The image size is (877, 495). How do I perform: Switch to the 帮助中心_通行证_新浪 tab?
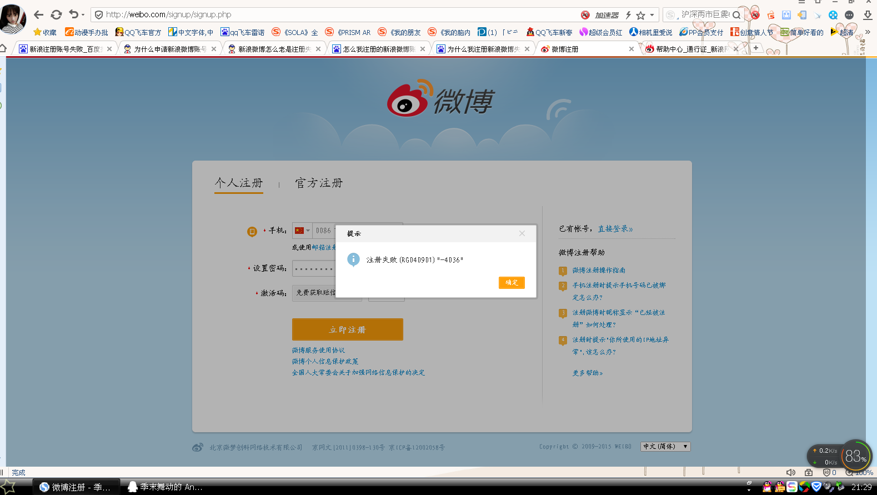(692, 49)
